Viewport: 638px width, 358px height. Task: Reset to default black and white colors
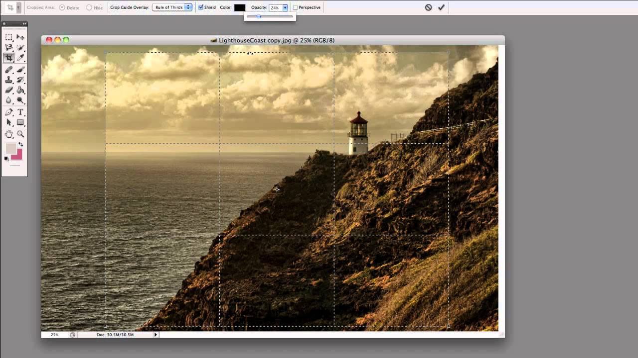click(6, 159)
